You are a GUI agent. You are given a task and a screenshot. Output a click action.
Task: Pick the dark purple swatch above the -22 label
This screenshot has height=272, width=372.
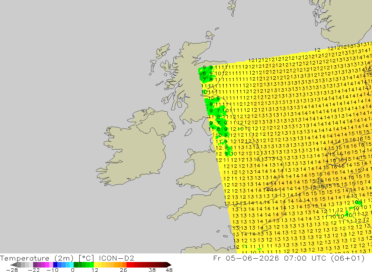click(35, 265)
